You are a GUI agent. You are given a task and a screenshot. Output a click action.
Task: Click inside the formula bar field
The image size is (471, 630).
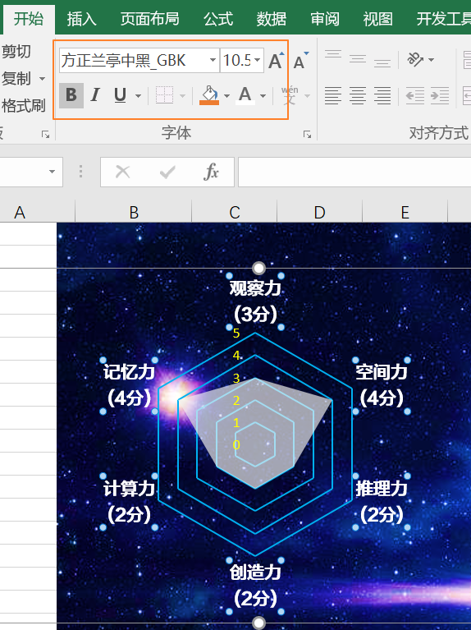[x=354, y=172]
